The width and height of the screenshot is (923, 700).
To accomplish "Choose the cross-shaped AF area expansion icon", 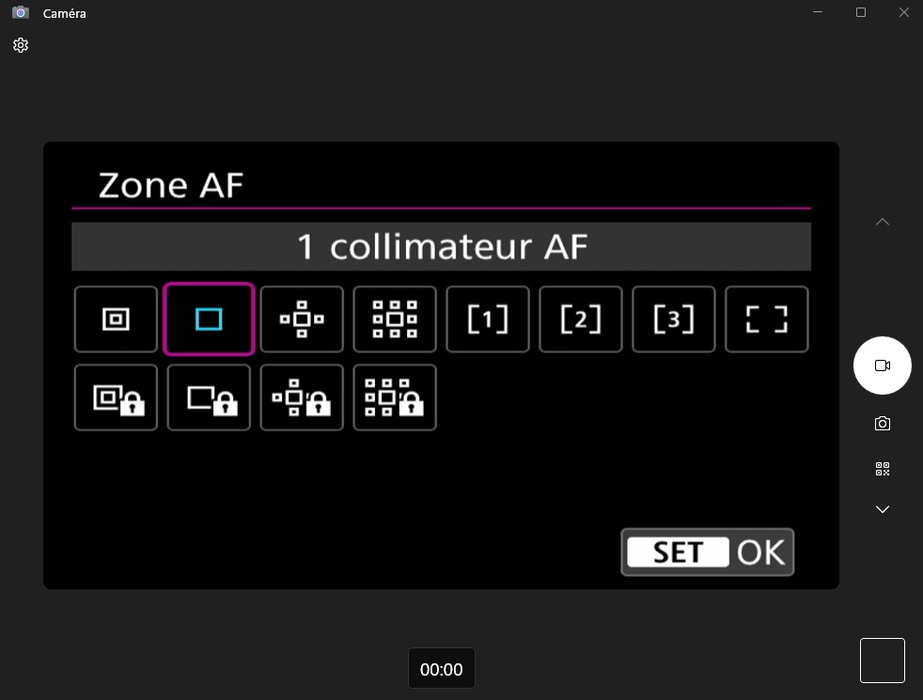I will click(302, 319).
